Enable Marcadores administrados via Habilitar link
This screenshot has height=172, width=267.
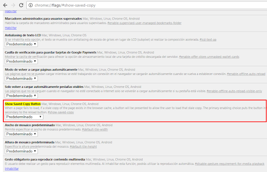coord(11,28)
